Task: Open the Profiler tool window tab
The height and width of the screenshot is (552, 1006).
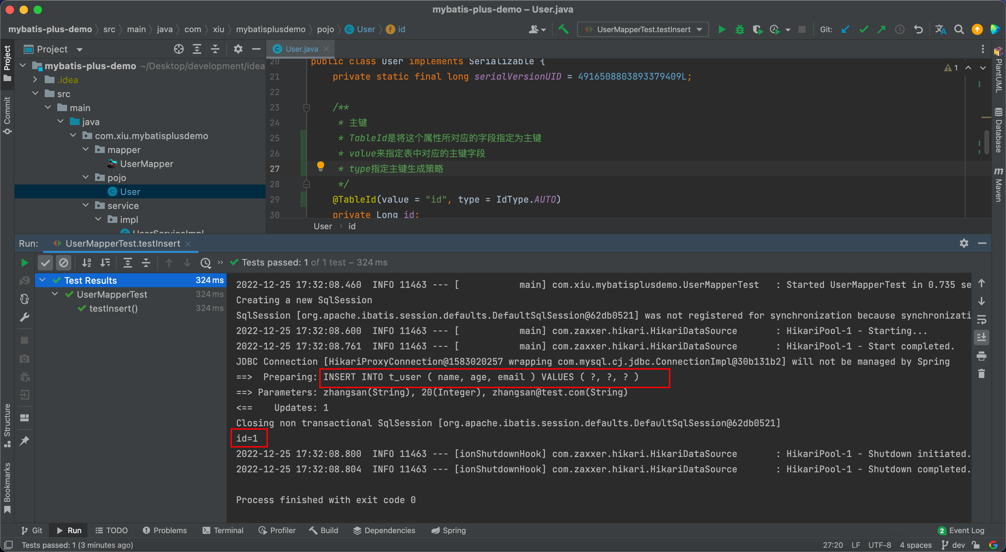Action: click(x=277, y=530)
